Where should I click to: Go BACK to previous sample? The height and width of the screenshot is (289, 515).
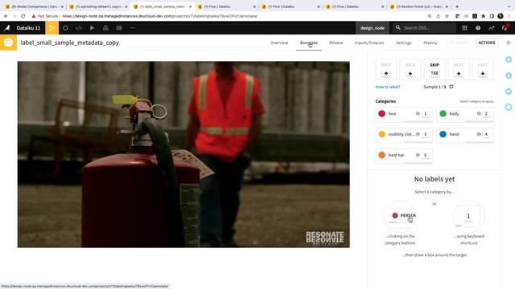click(x=410, y=69)
